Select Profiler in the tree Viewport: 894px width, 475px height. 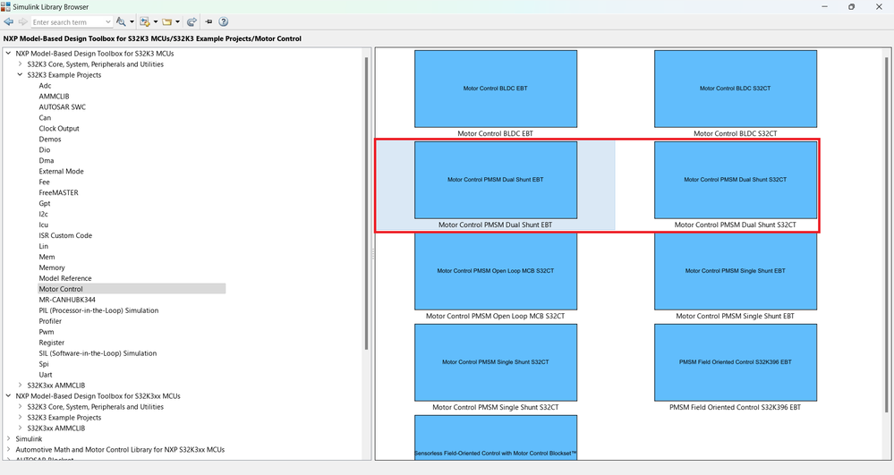[50, 321]
